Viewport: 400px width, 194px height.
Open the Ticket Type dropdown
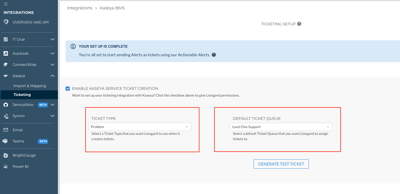(140, 127)
